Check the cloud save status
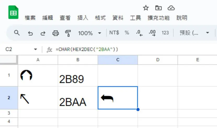The image size is (217, 128). (171, 8)
